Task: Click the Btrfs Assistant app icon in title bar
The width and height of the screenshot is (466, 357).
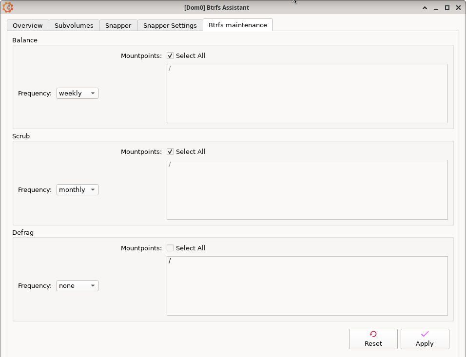Action: click(8, 7)
